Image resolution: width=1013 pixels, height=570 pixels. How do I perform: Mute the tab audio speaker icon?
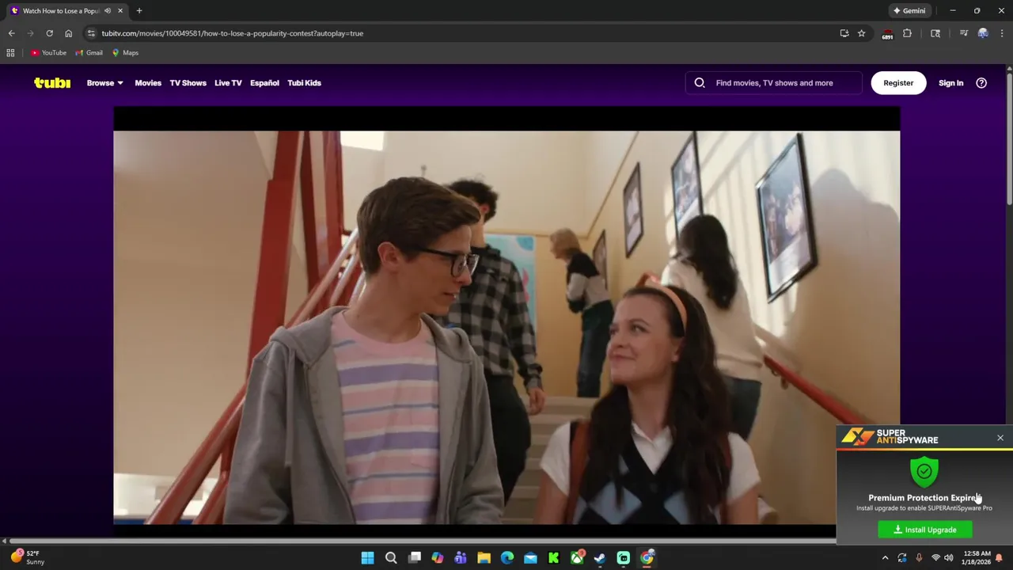coord(108,10)
